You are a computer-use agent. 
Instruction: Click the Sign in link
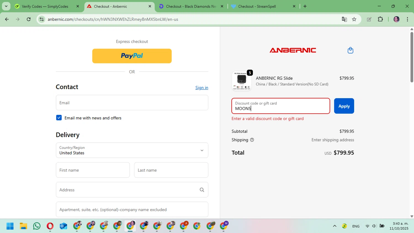[202, 88]
